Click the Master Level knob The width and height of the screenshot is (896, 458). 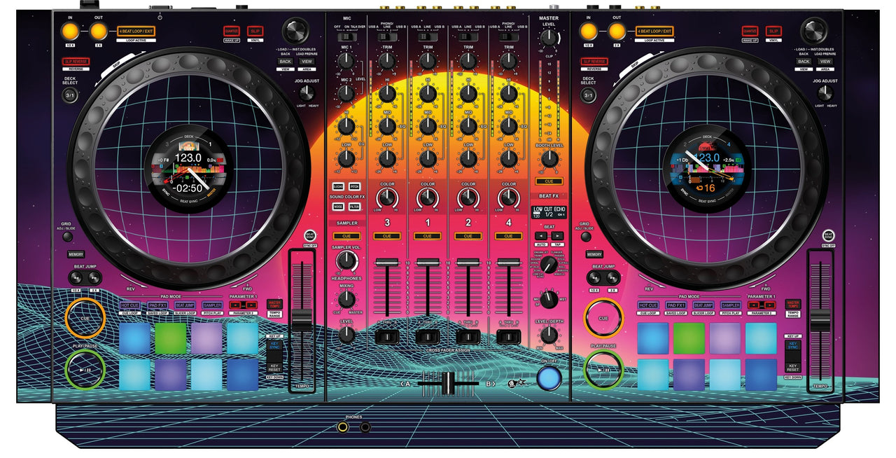[549, 38]
